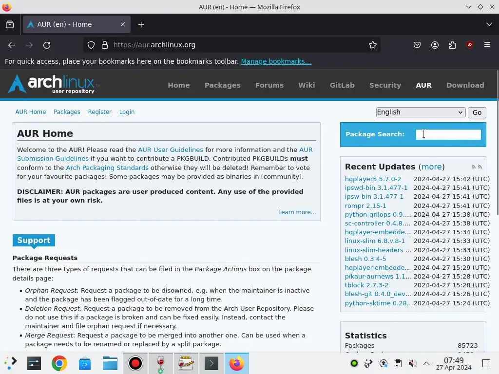The width and height of the screenshot is (499, 374).
Task: Reload the page with the refresh icon
Action: click(x=47, y=45)
